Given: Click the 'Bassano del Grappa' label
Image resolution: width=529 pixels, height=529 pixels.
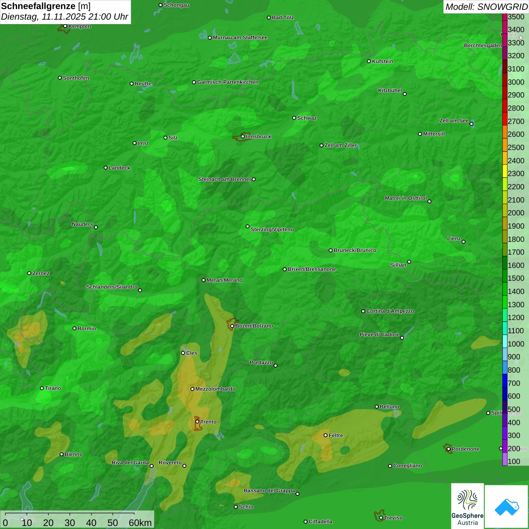Looking at the screenshot, I should click(x=269, y=490).
